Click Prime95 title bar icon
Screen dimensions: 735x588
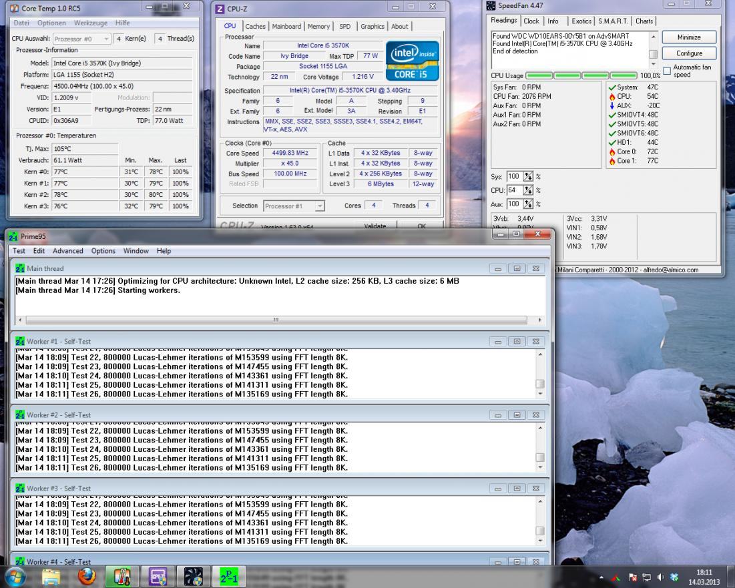[13, 237]
